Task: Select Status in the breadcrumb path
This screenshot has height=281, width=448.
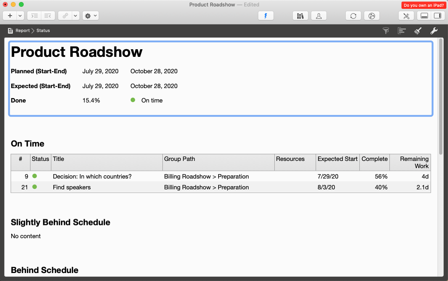Action: [x=43, y=30]
